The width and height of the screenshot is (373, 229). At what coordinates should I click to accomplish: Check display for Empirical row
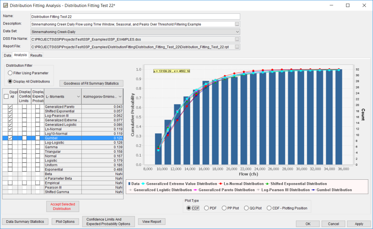pyautogui.click(x=10, y=183)
